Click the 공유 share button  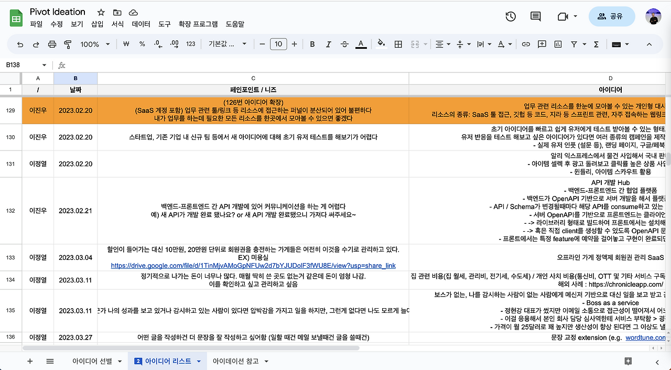[611, 16]
